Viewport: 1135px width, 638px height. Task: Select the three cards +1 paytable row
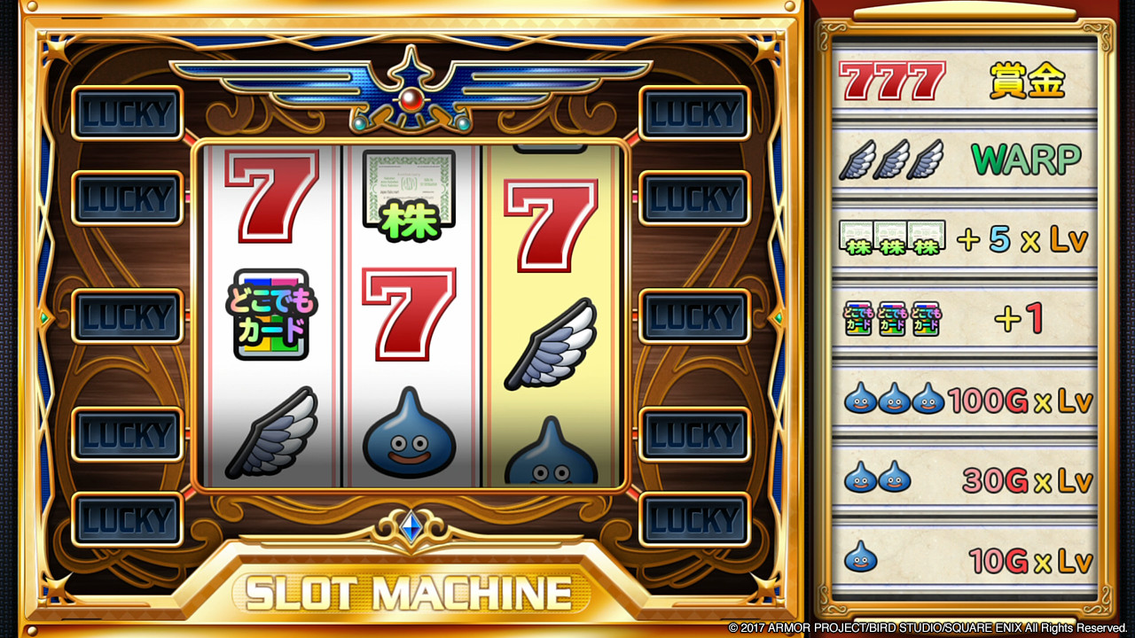point(964,320)
